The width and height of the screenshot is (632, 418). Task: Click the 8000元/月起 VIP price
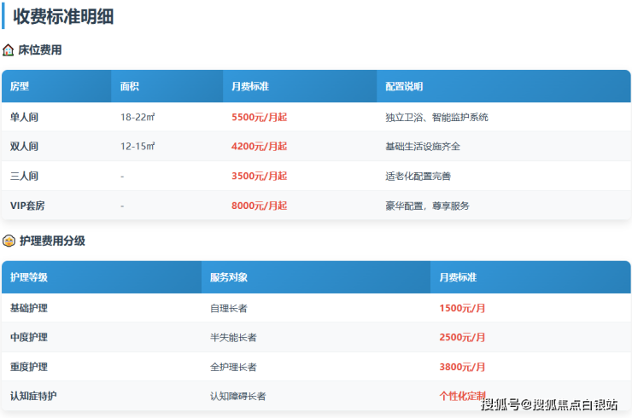click(259, 206)
